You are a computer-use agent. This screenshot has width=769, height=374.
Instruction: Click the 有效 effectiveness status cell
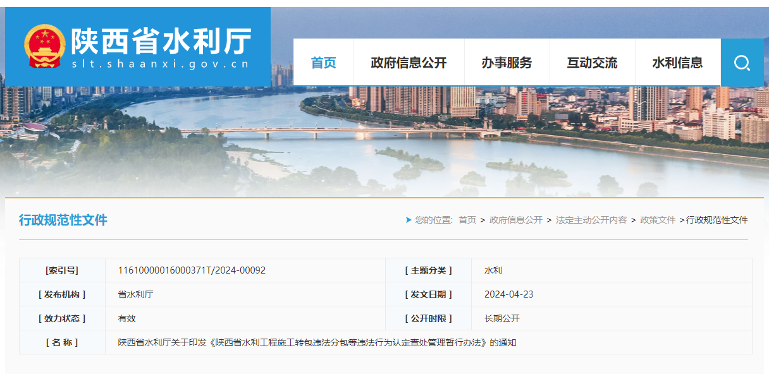126,318
